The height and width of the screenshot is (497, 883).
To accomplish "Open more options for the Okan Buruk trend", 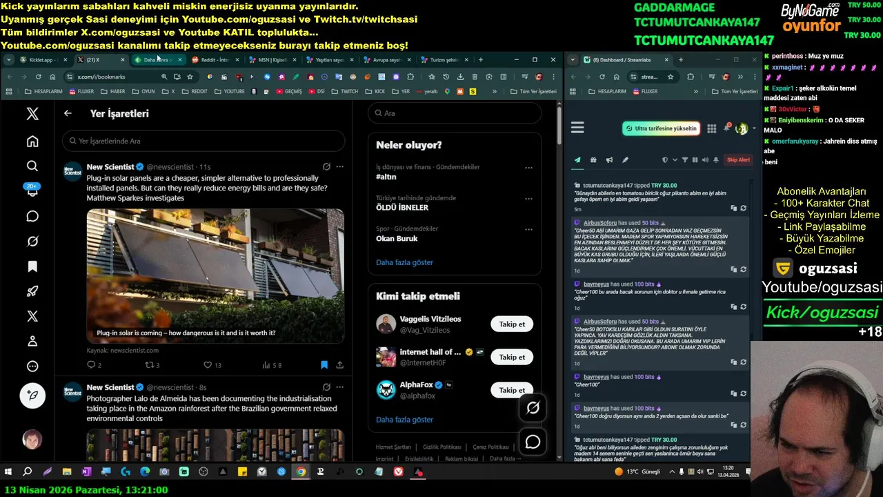I will pos(528,230).
